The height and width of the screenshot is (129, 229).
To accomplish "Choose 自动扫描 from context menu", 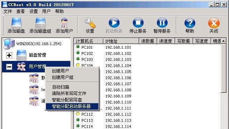I will (72, 87).
